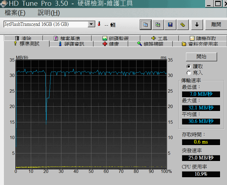Switch to the 錯誤掃瞄 tab
Screen dimensions: 227x185
pyautogui.click(x=150, y=44)
